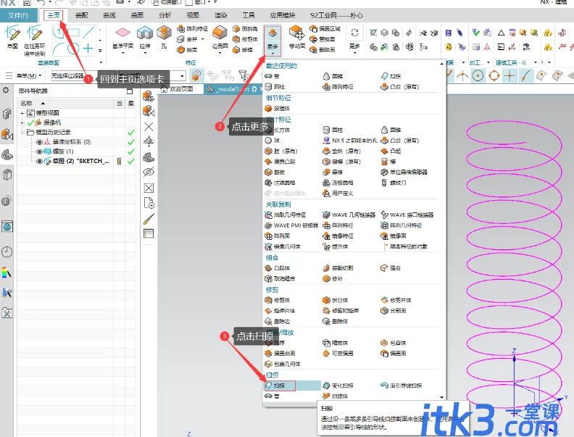
Task: Open the 文件(F) menu
Action: tap(18, 15)
